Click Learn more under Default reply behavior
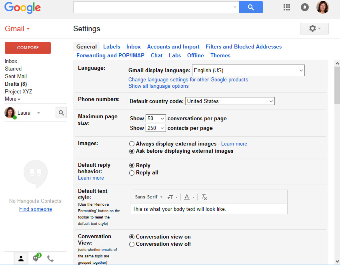Screen dimensions: 340x265 [x=91, y=178]
